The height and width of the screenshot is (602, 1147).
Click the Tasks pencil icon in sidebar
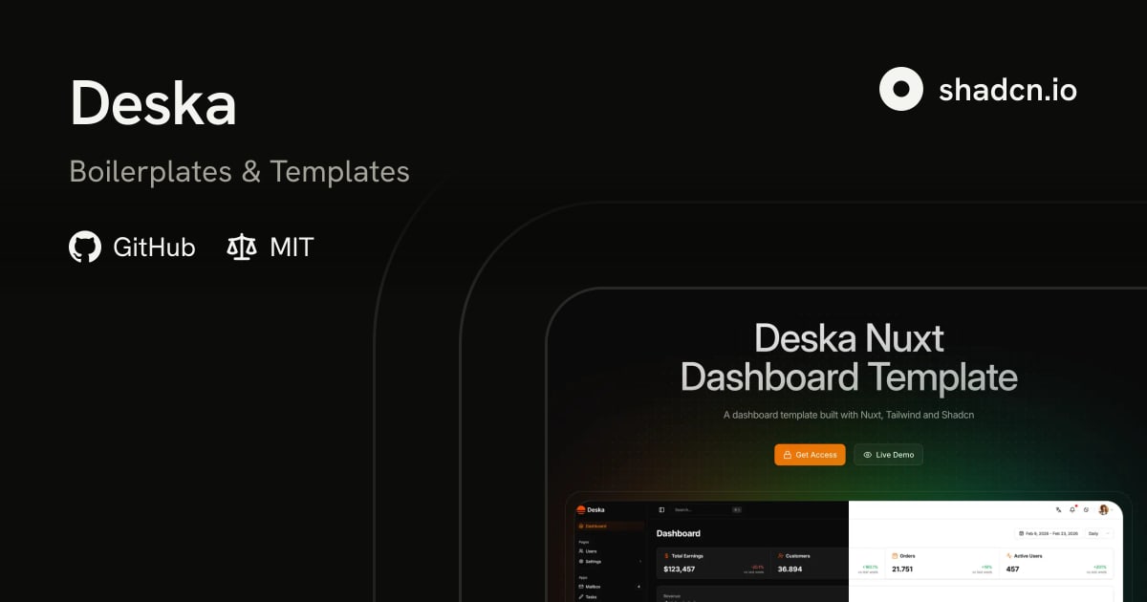[x=581, y=596]
